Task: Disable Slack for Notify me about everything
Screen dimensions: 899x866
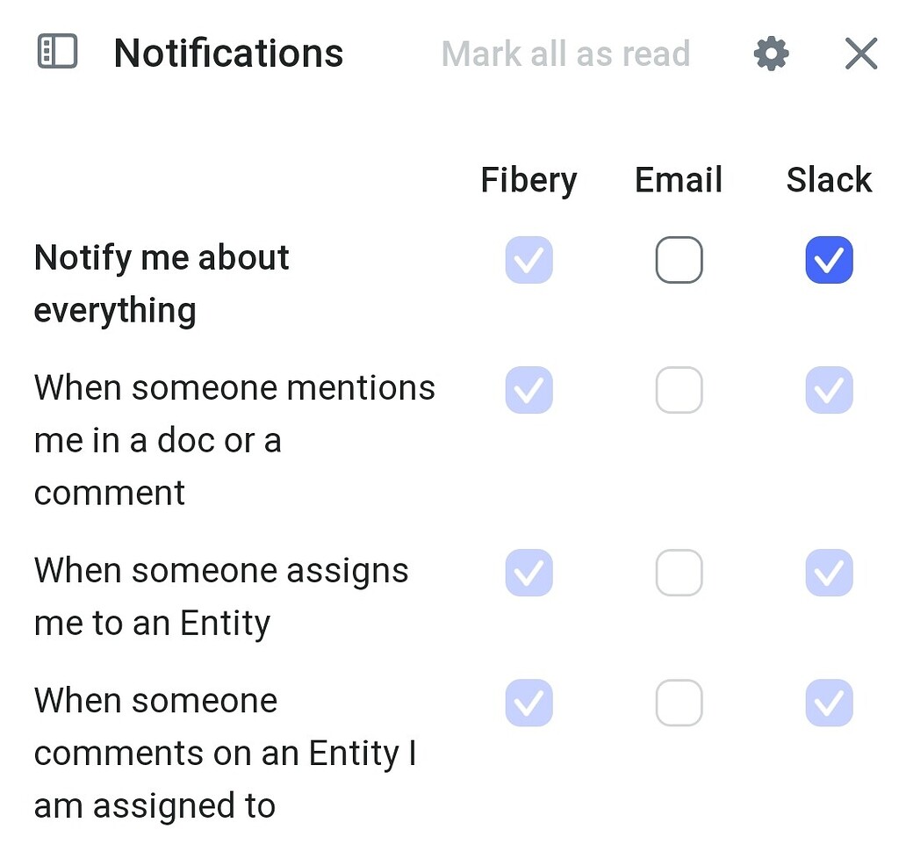Action: click(x=829, y=259)
